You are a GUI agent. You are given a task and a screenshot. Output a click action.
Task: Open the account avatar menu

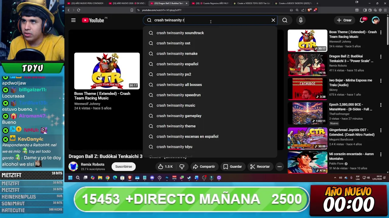pos(376,20)
